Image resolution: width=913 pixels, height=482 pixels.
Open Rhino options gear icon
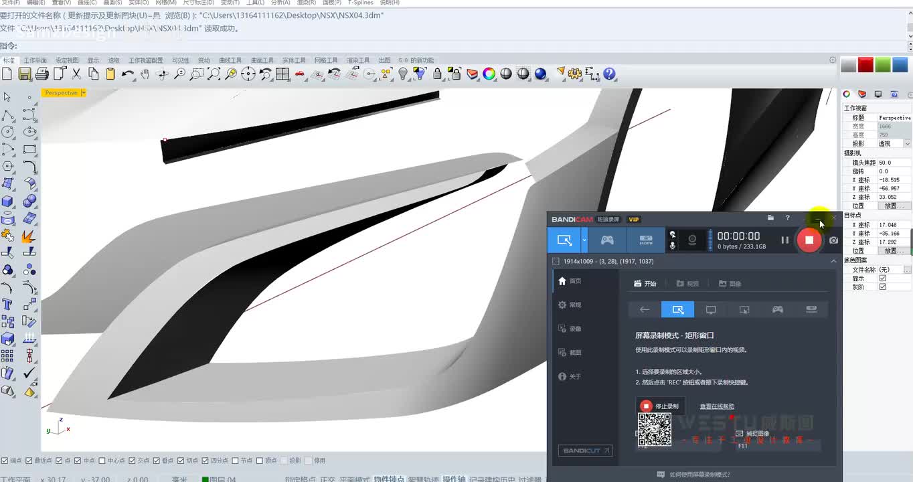pyautogui.click(x=575, y=74)
